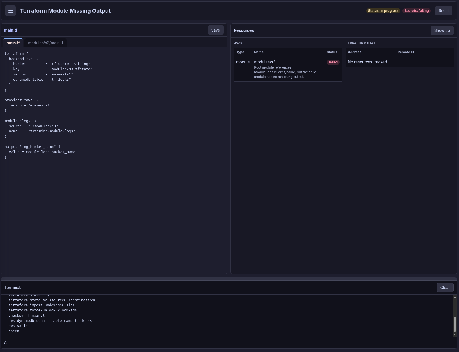Click the 'provider "aws" {' code line
Viewport: 459px width, 352px height.
22,100
